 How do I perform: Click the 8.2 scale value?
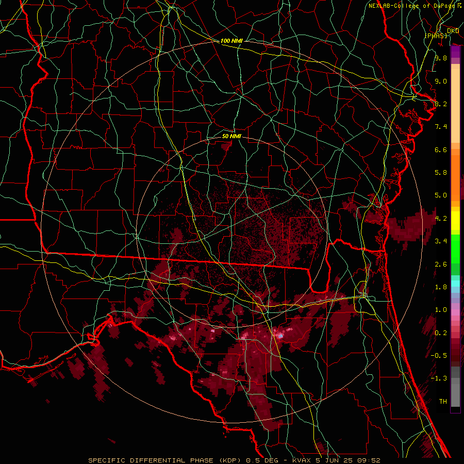pyautogui.click(x=441, y=104)
